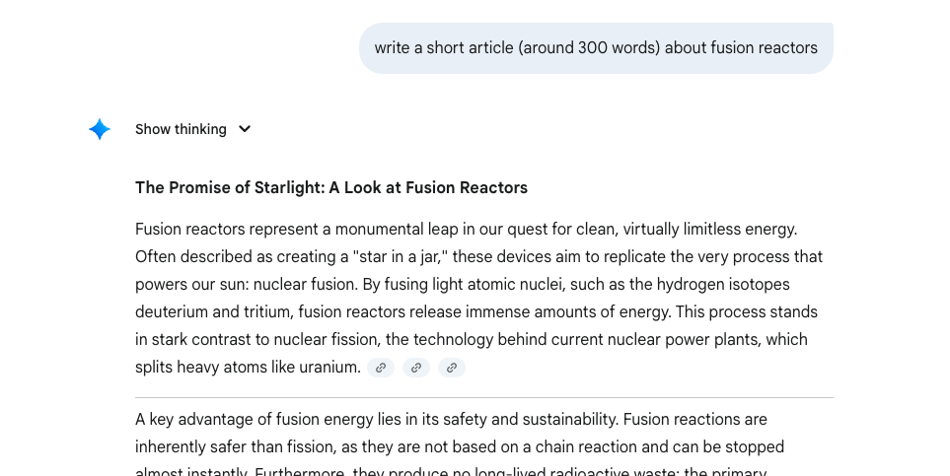Click the user prompt bubble about fusion reactors

pos(596,48)
